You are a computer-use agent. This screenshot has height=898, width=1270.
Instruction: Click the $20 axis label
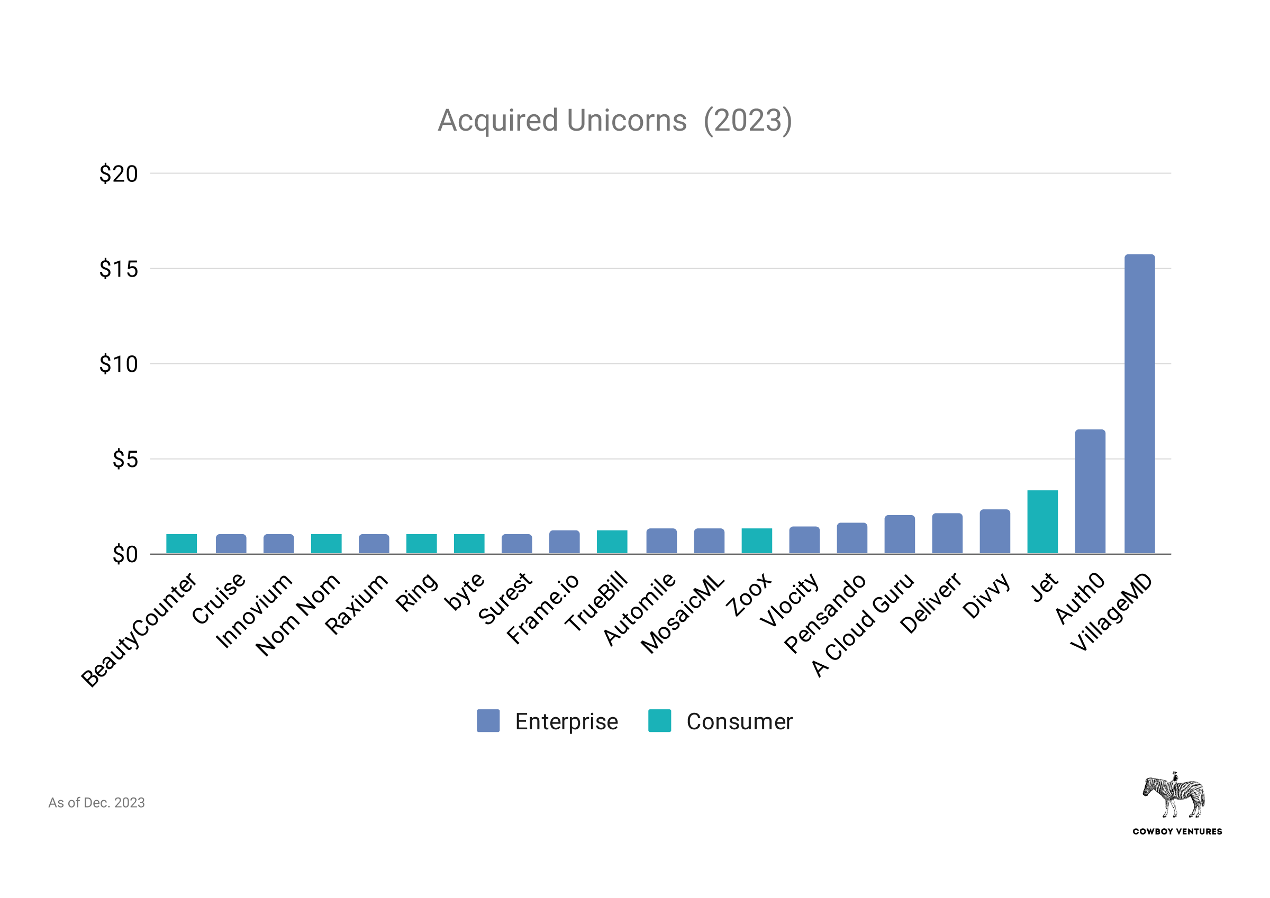pos(119,173)
